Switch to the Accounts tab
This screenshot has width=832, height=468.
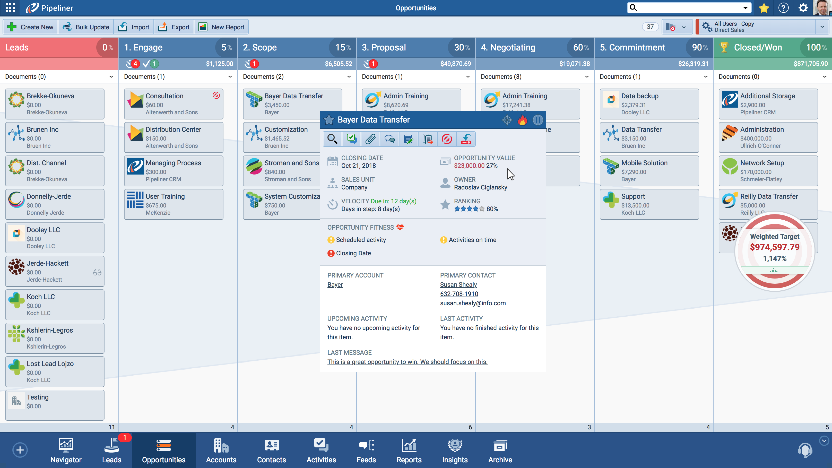(221, 450)
